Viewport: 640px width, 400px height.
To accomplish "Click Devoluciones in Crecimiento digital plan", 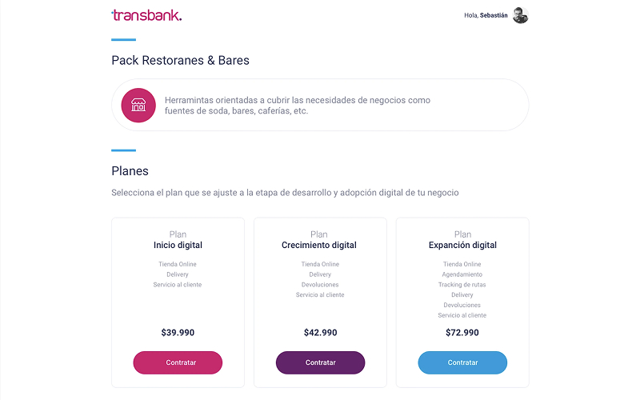I will (x=320, y=285).
